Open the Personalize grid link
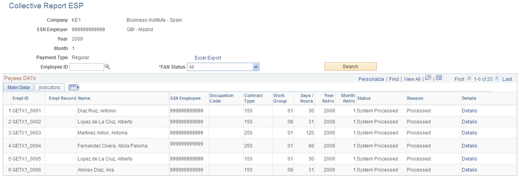Image resolution: width=521 pixels, height=179 pixels. [371, 79]
